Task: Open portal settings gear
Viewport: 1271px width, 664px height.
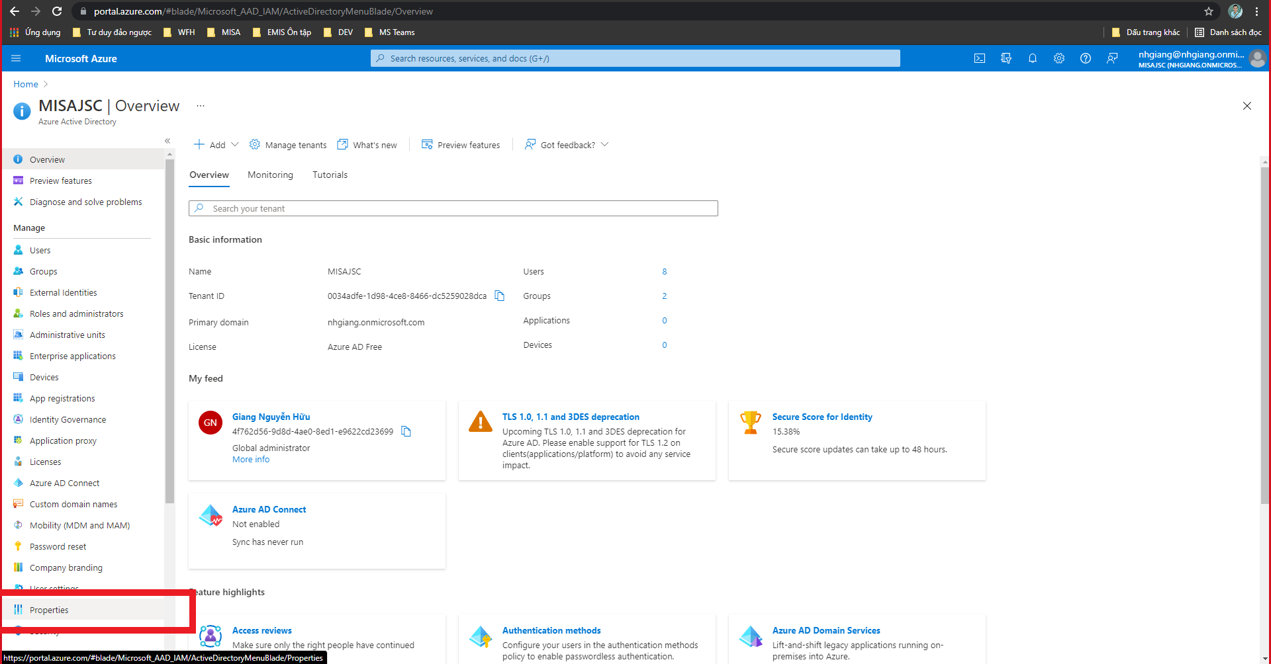Action: (x=1059, y=58)
